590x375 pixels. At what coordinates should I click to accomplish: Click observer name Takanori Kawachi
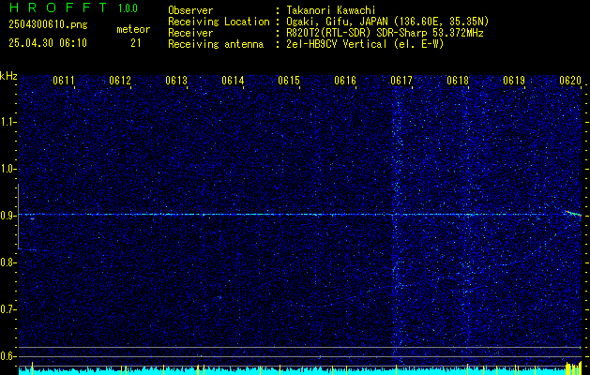(x=330, y=10)
